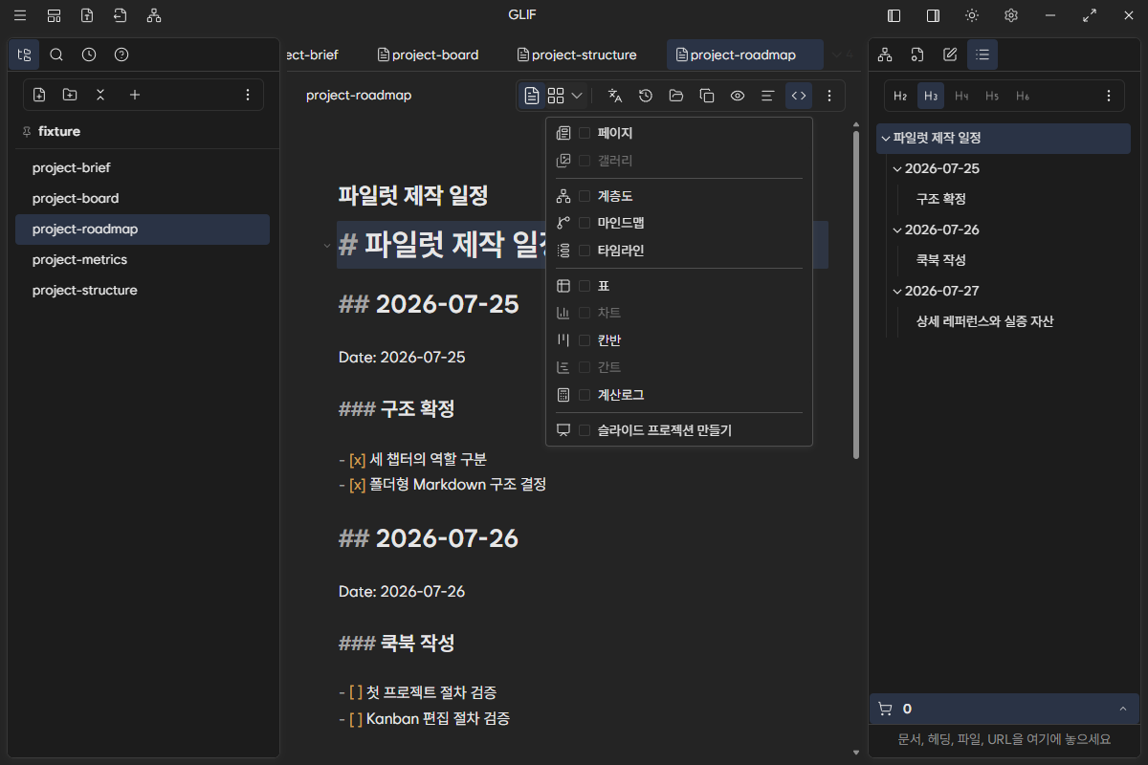This screenshot has width=1148, height=765.
Task: Open the right panel linked file icon tab
Action: tap(917, 55)
